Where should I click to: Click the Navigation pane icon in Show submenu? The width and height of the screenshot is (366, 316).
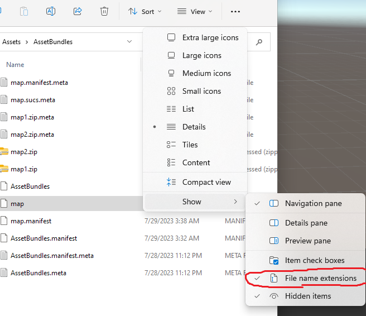274,203
